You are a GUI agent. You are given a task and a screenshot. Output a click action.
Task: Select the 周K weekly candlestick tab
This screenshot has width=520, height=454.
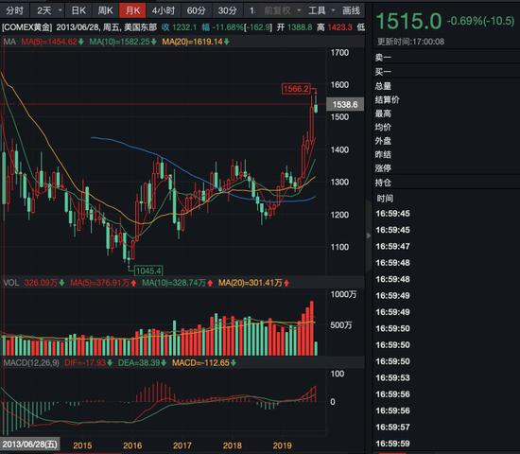pos(106,11)
